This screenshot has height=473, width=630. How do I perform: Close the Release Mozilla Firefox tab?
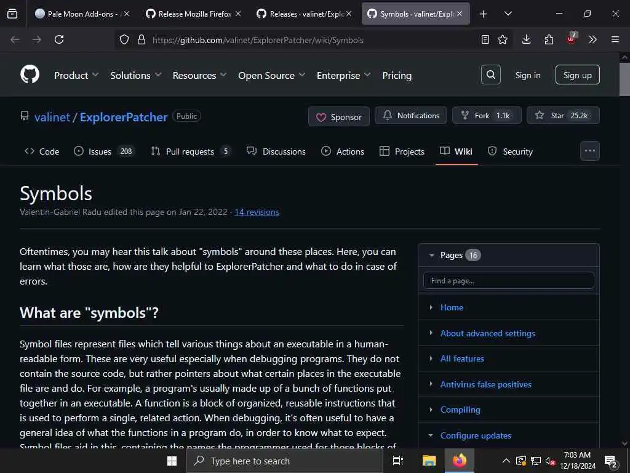pos(238,14)
